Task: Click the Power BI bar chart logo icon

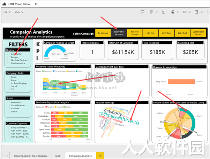Action: 4,4
